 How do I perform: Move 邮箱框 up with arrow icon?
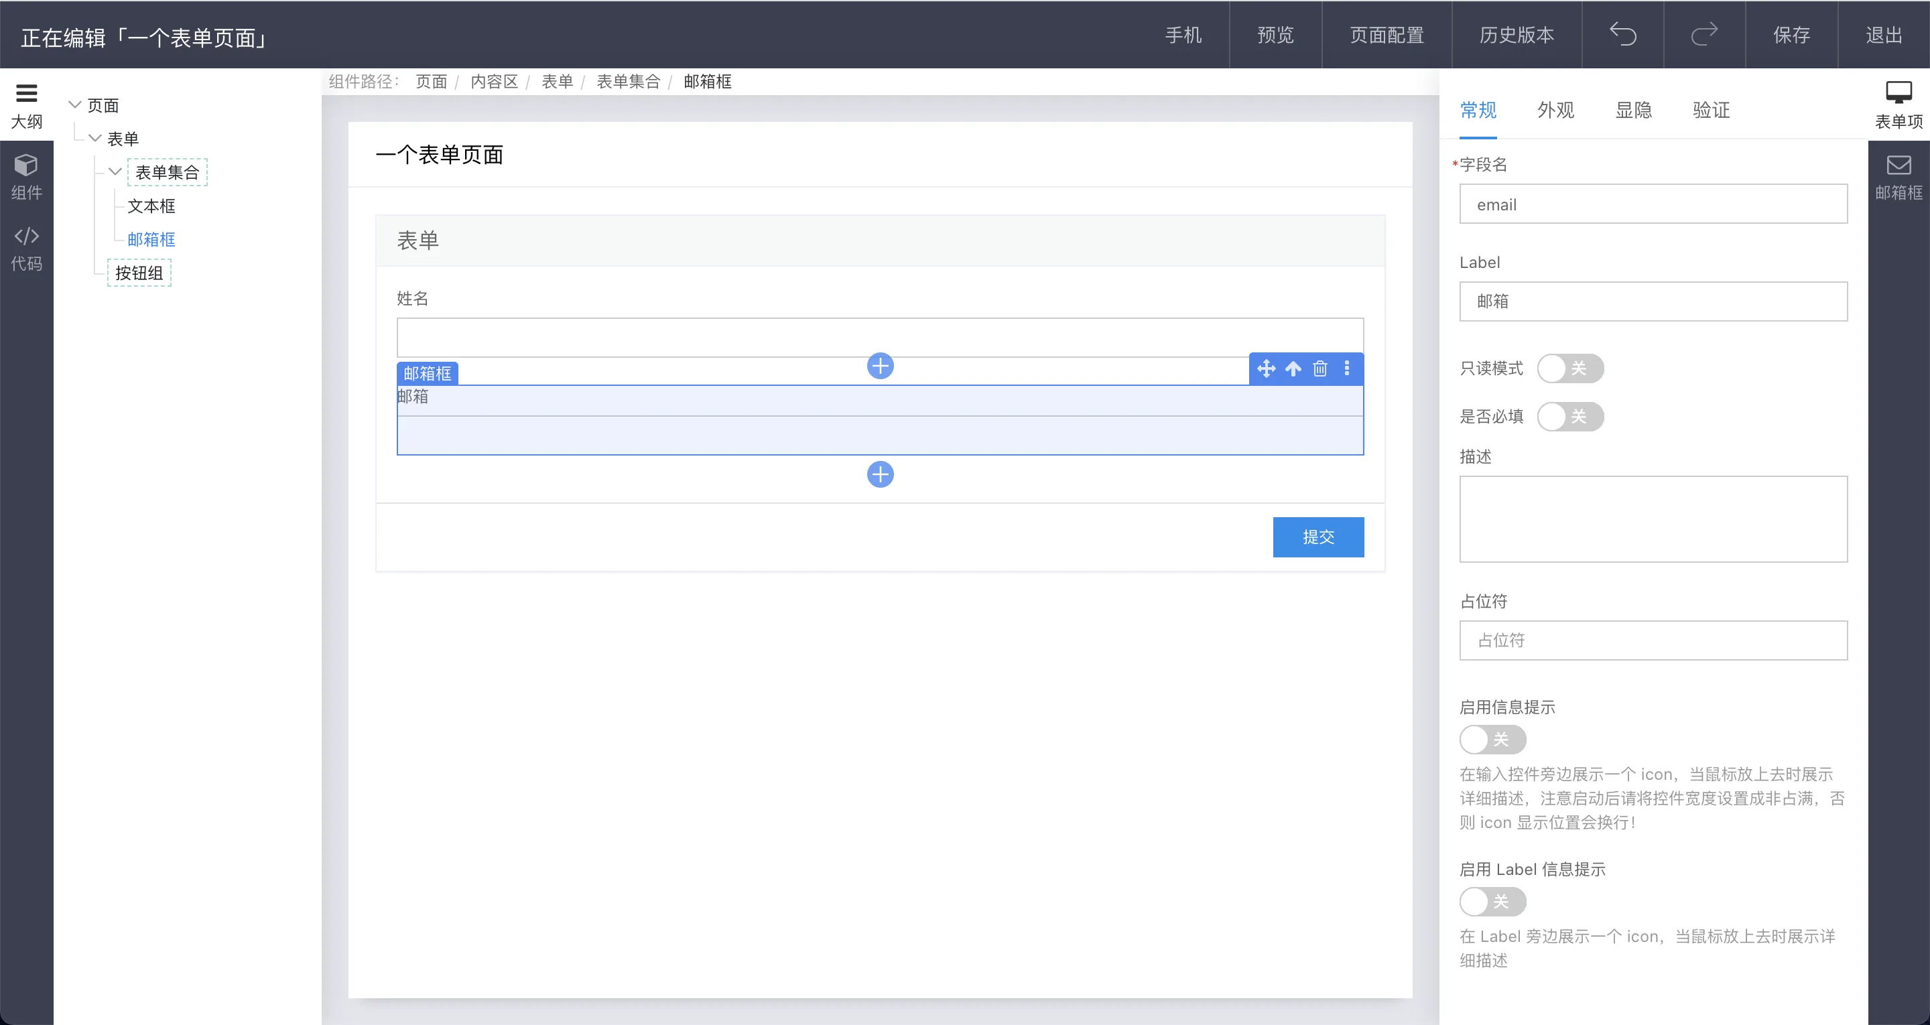coord(1293,368)
